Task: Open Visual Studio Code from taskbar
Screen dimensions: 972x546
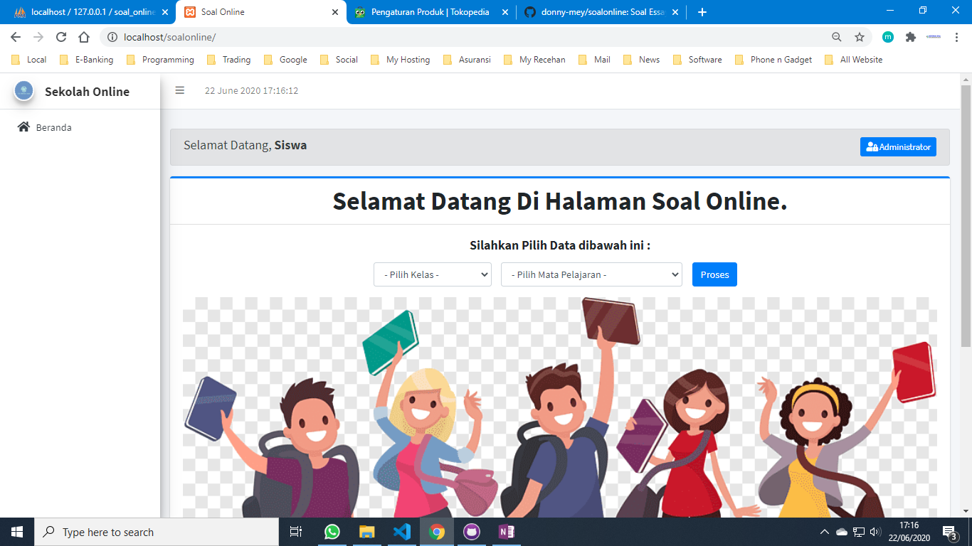Action: [x=401, y=532]
